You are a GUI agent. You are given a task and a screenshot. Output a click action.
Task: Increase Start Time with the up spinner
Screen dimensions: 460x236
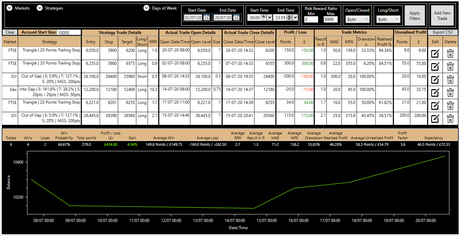coord(263,16)
